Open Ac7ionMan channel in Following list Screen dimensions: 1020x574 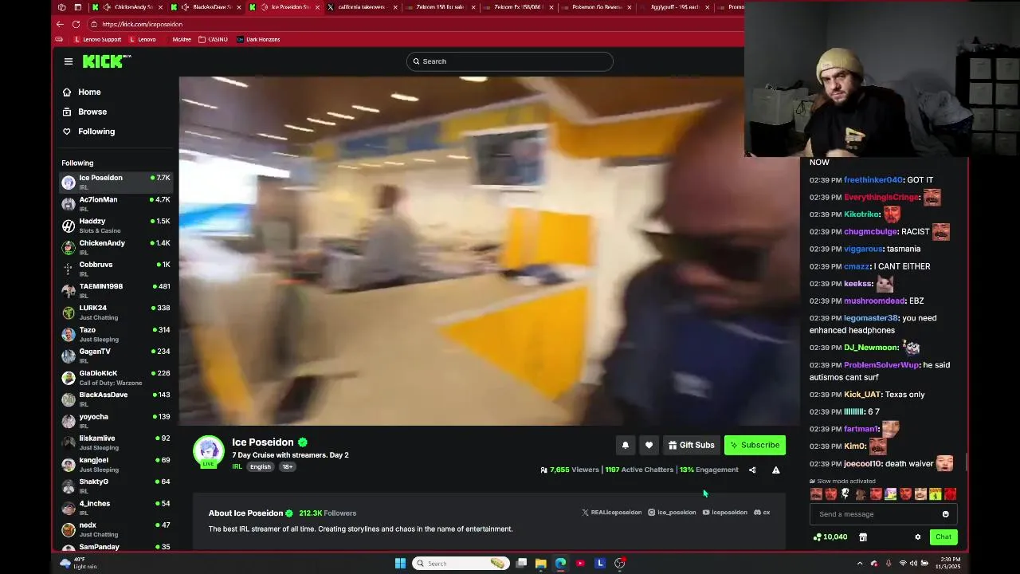click(116, 204)
